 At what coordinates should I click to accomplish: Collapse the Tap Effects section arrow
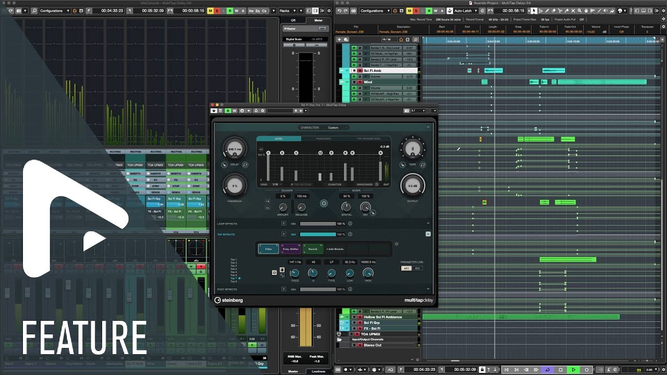coord(428,234)
